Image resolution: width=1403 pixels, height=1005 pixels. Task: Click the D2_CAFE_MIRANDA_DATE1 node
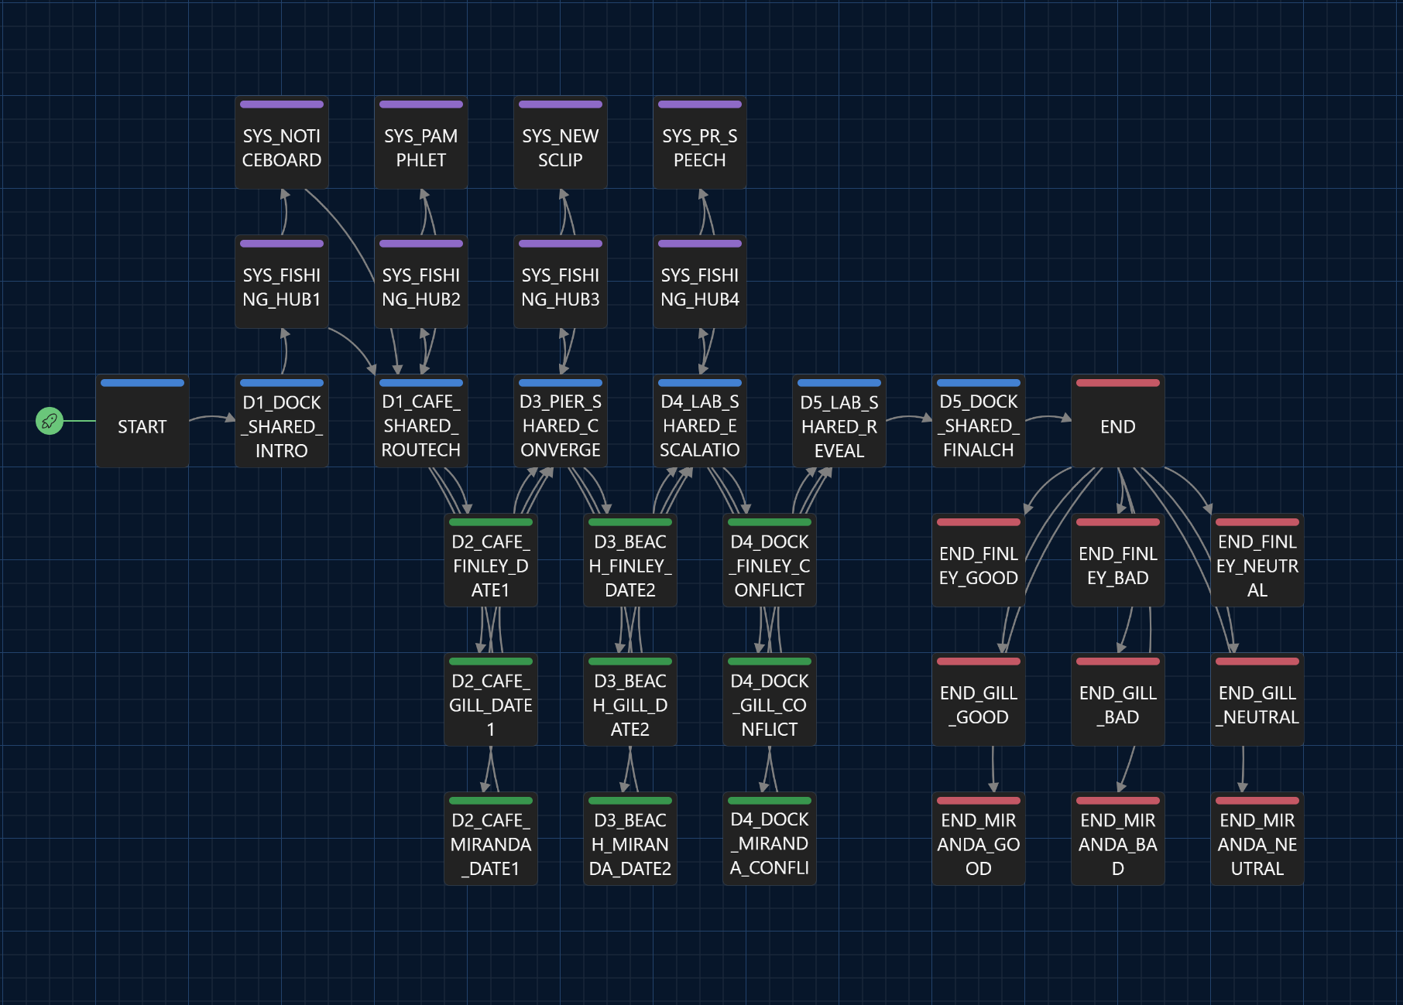[x=491, y=839]
